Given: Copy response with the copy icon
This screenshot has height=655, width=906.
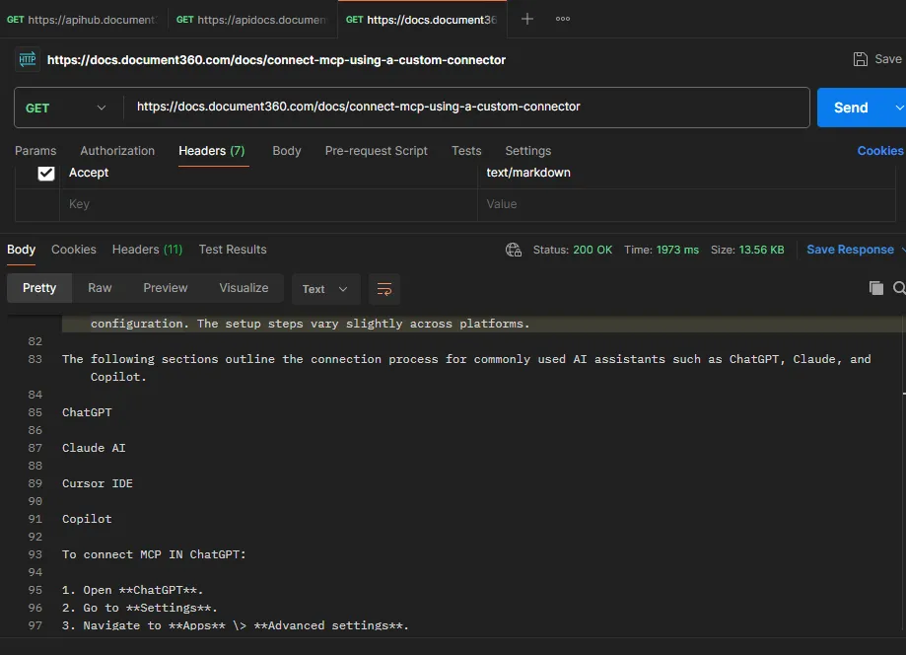Looking at the screenshot, I should pos(876,288).
